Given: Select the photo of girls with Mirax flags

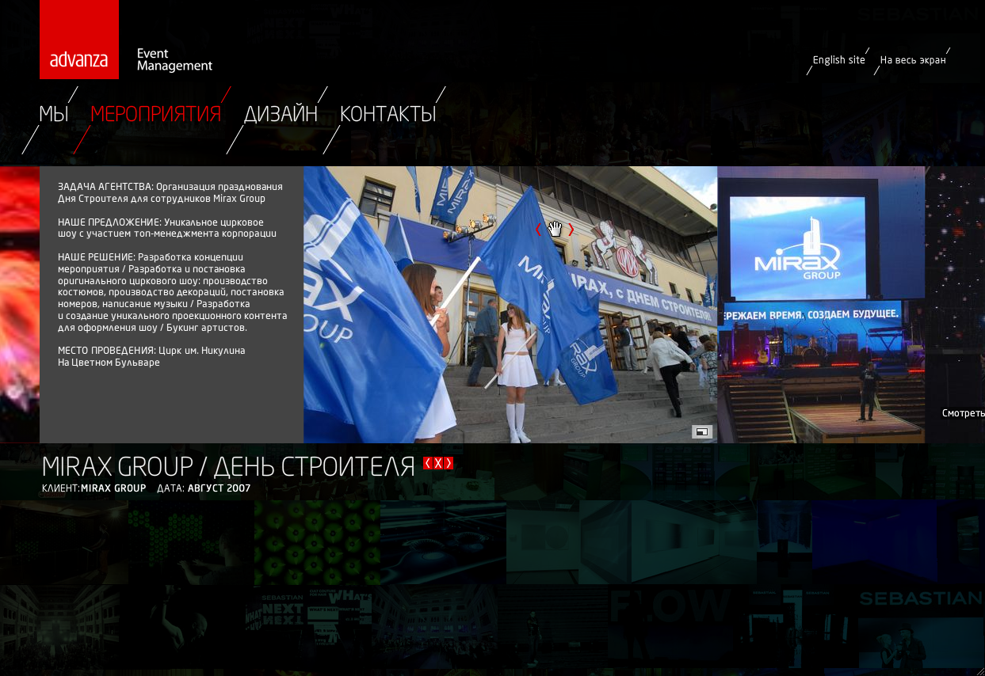Looking at the screenshot, I should click(510, 305).
